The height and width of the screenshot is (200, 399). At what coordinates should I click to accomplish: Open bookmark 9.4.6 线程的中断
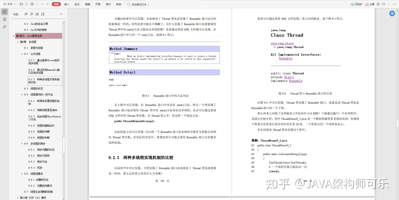39,138
